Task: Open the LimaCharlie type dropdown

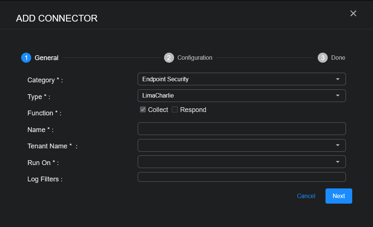Action: (x=238, y=96)
